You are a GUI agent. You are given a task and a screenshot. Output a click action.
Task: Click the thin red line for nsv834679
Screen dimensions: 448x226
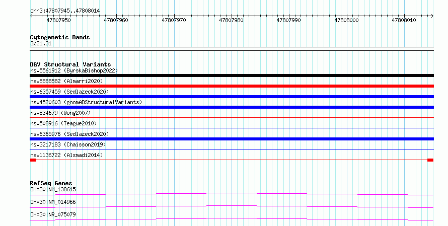[232, 117]
